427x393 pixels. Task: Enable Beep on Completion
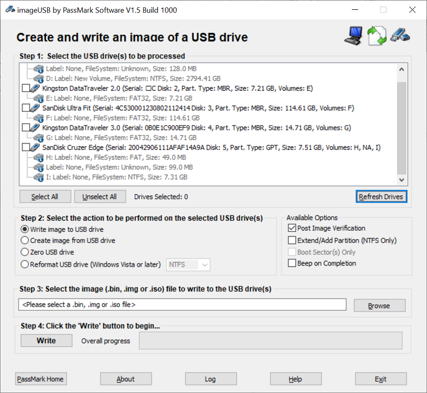coord(292,263)
